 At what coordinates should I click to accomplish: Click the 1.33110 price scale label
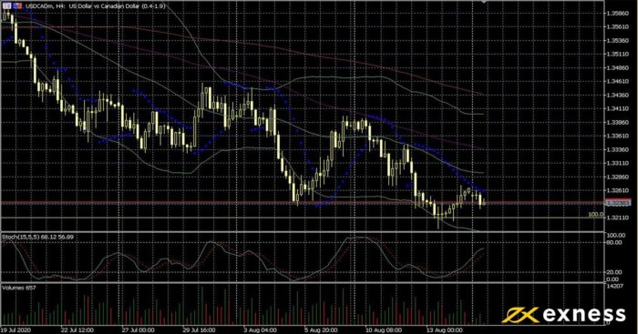pos(618,163)
